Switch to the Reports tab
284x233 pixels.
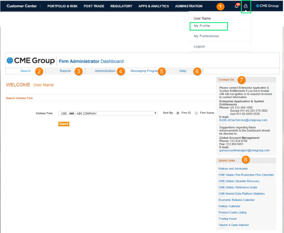pos(65,71)
